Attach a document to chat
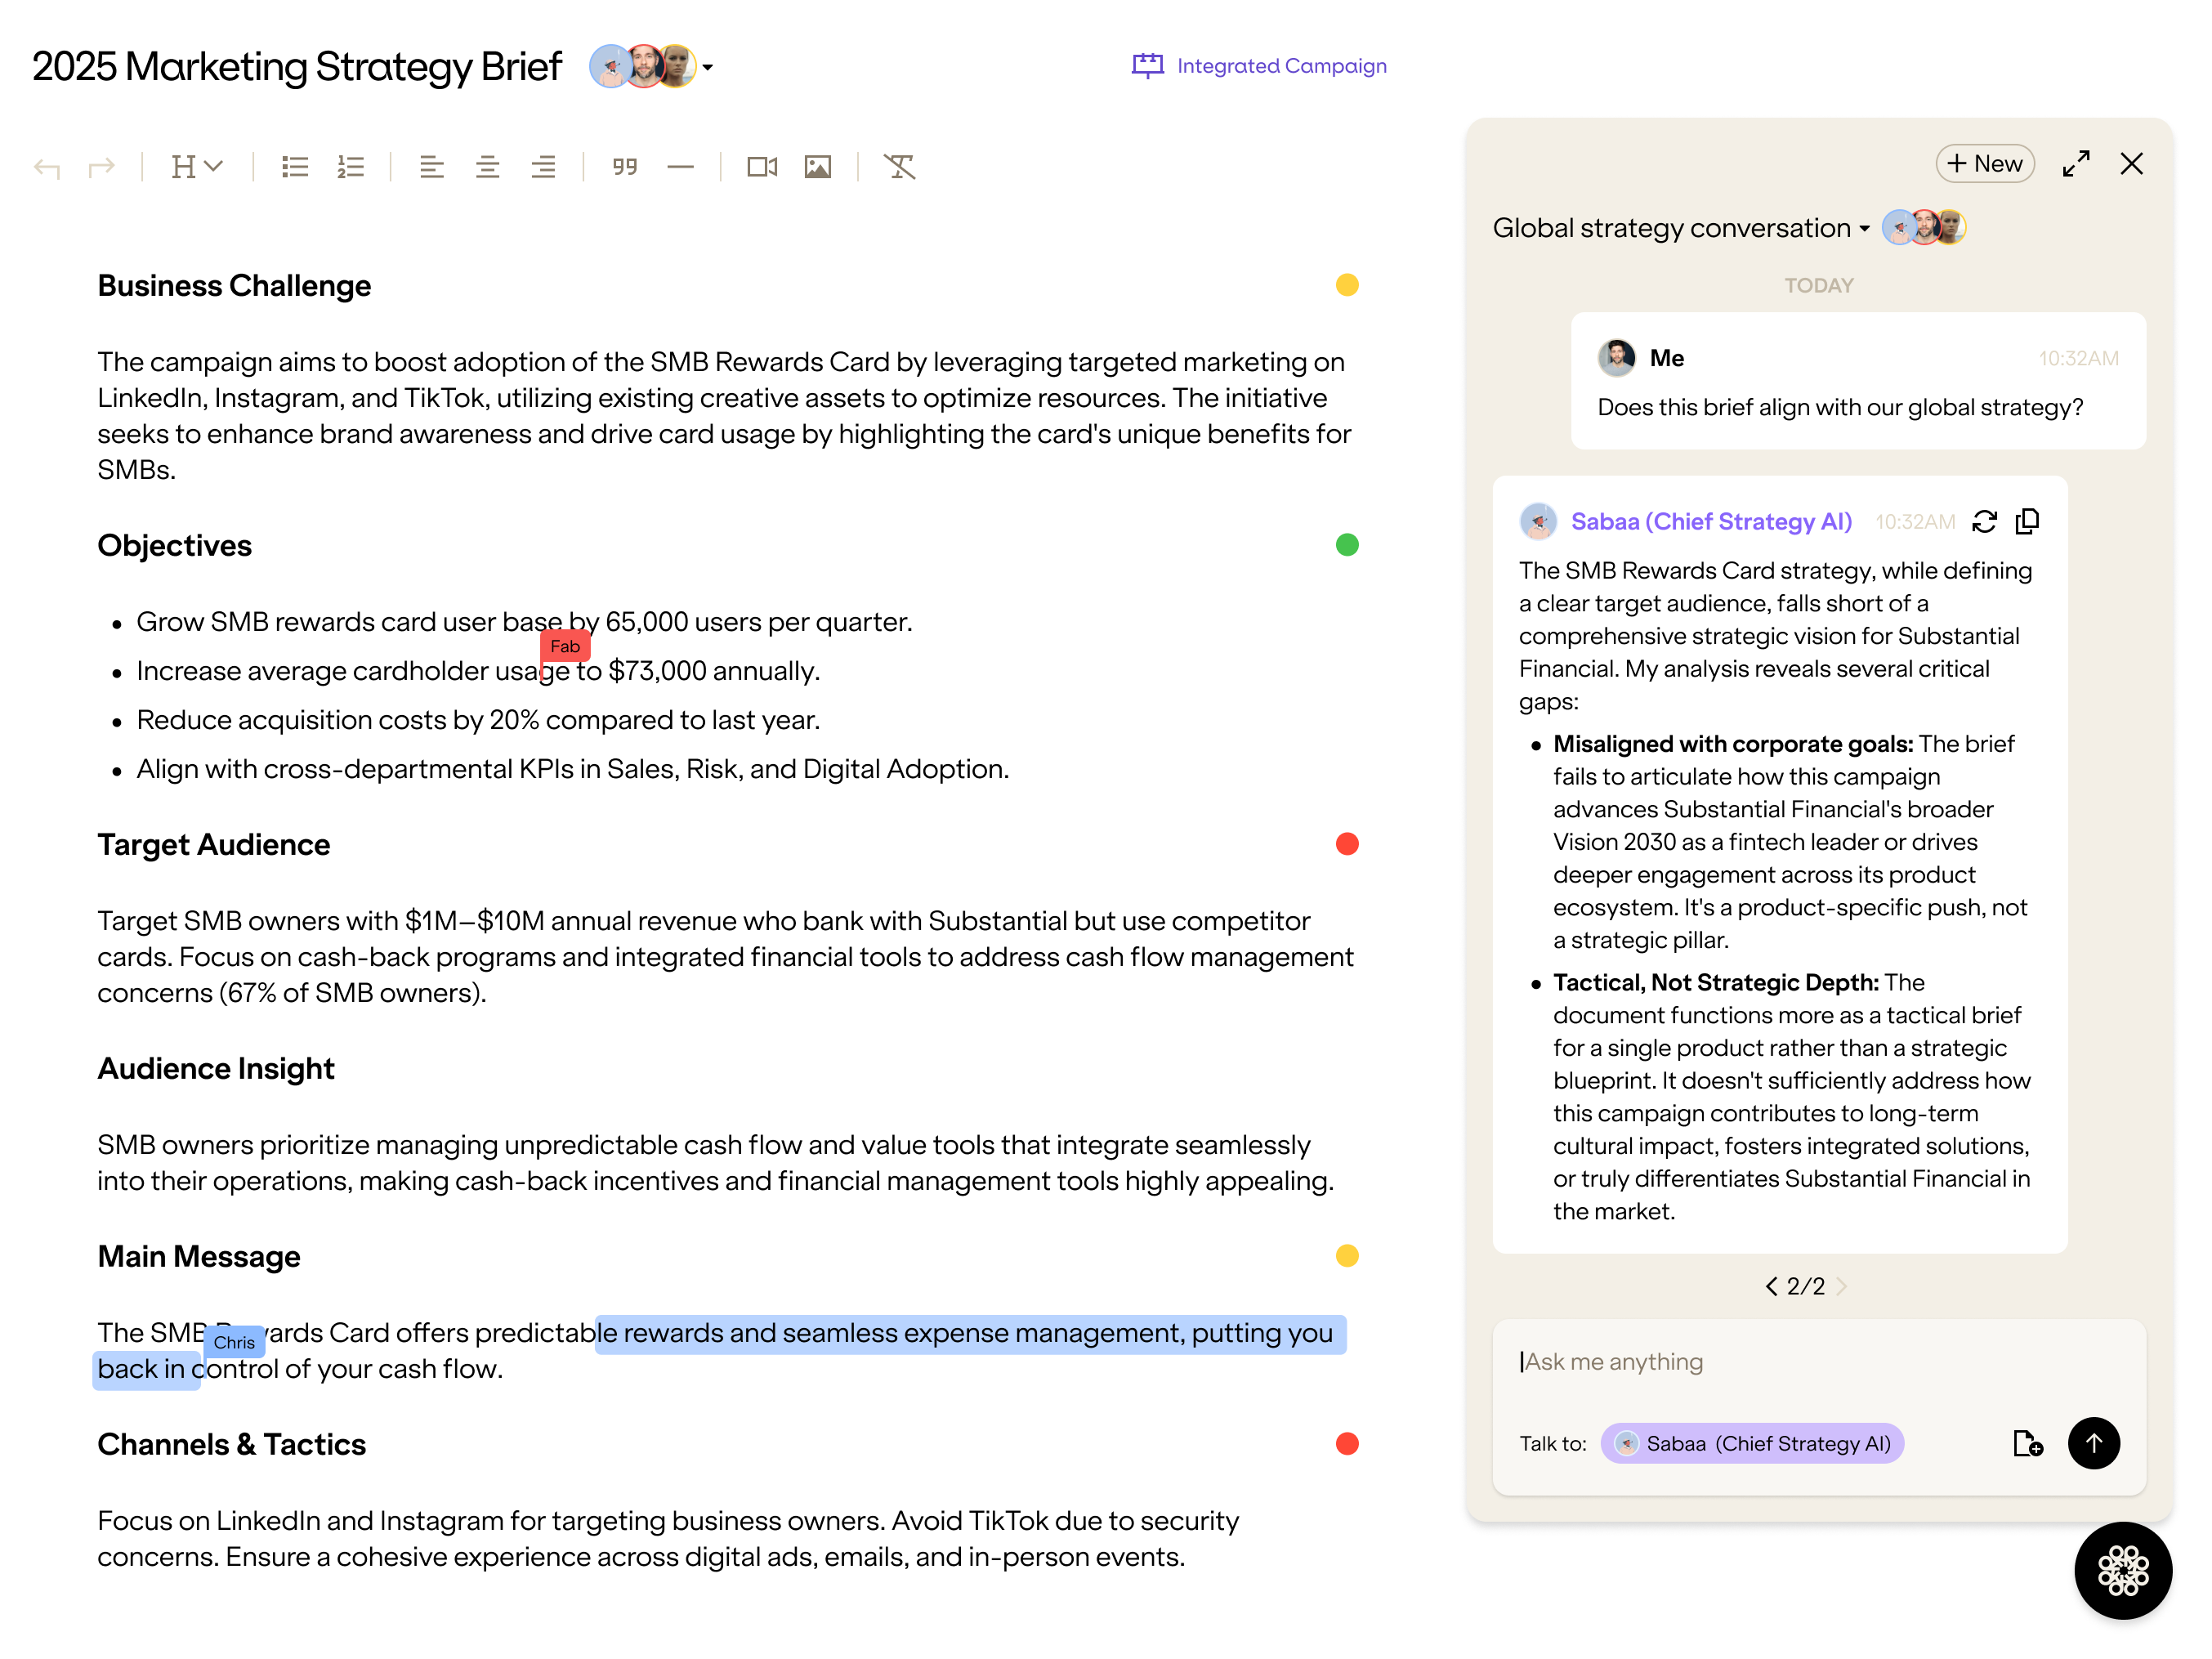 [2027, 1443]
